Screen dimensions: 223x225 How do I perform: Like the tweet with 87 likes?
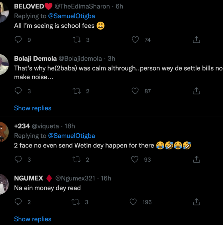[135, 91]
